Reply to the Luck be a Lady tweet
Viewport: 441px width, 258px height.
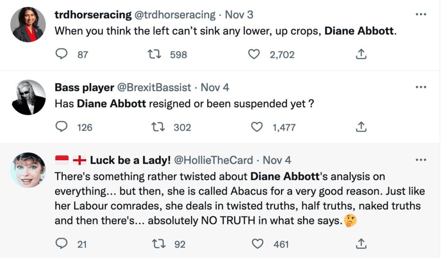point(61,243)
